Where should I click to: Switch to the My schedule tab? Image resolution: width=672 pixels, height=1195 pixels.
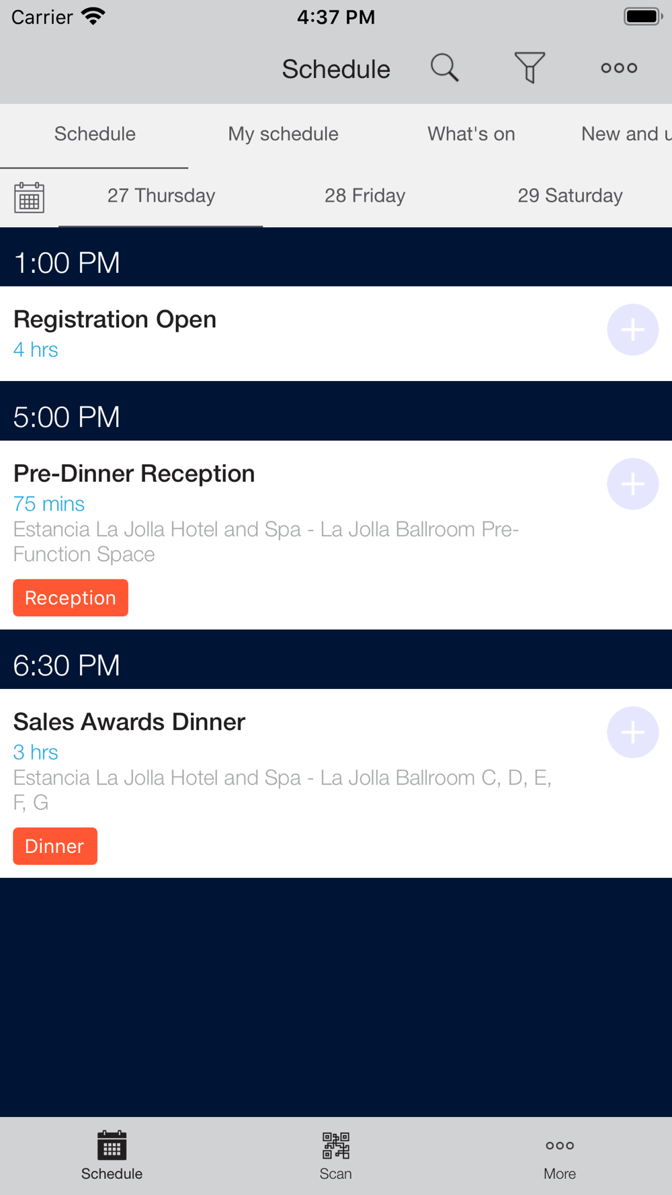point(283,134)
